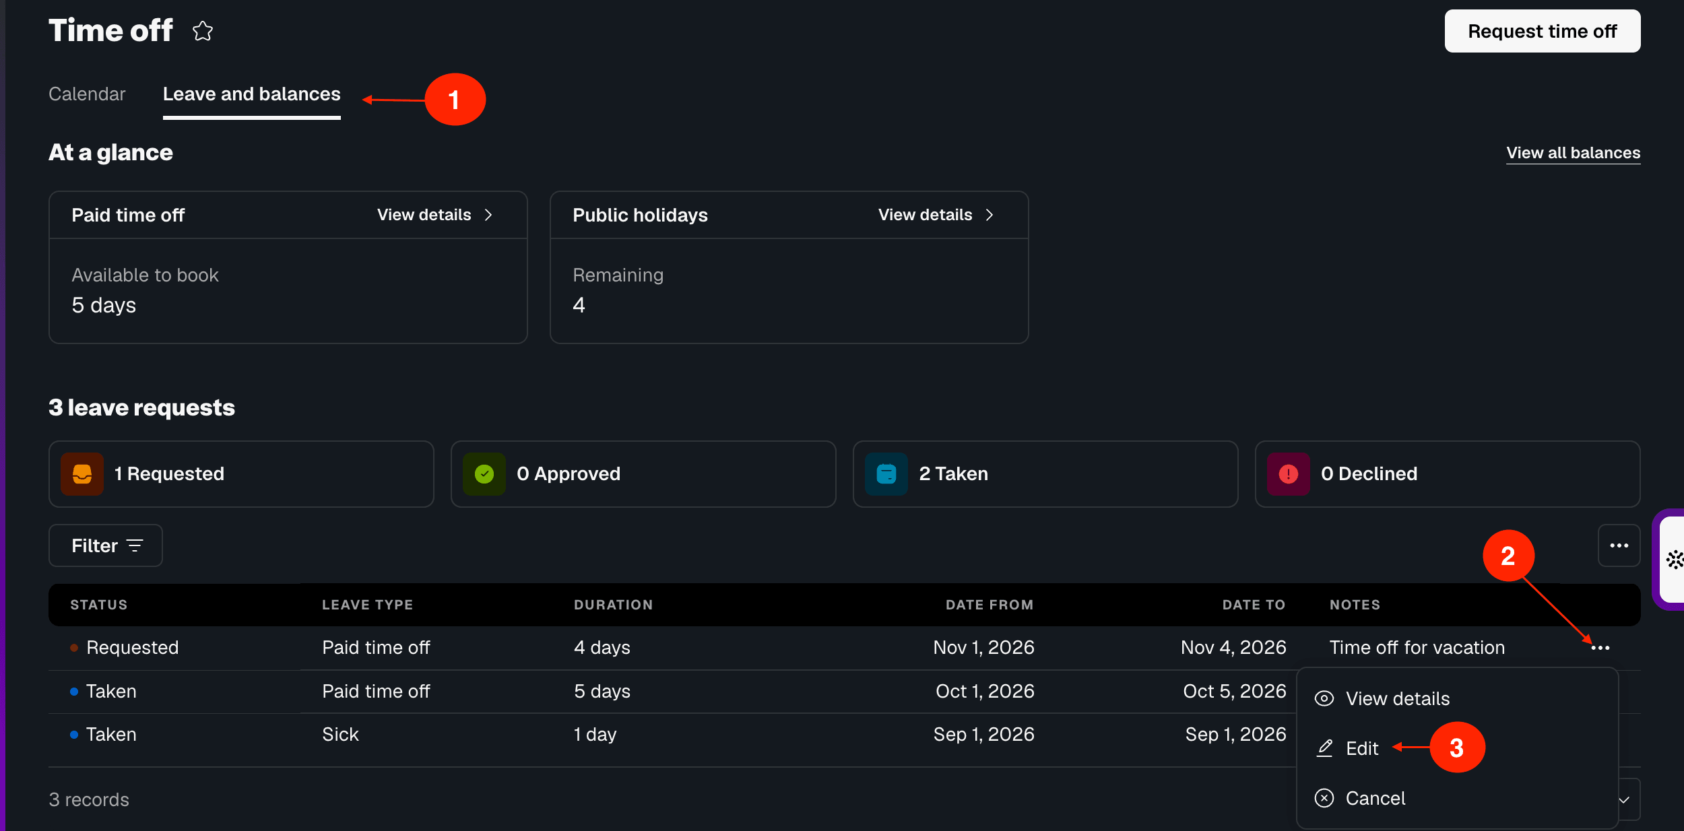
Task: Click the Nov 4, 2026 date cell
Action: pyautogui.click(x=1233, y=648)
